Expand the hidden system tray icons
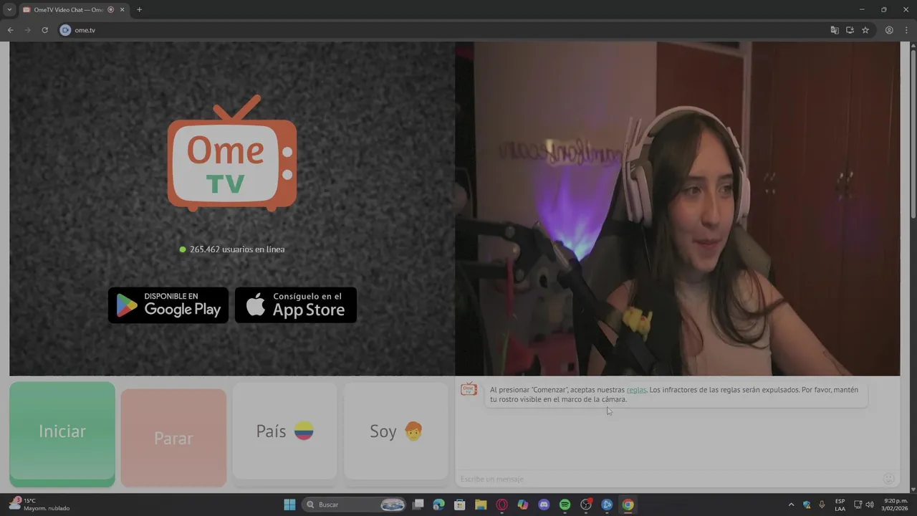Image resolution: width=917 pixels, height=516 pixels. (x=792, y=505)
